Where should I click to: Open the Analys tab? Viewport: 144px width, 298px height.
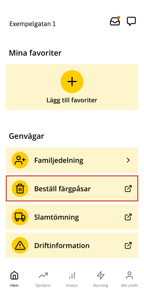[72, 279]
